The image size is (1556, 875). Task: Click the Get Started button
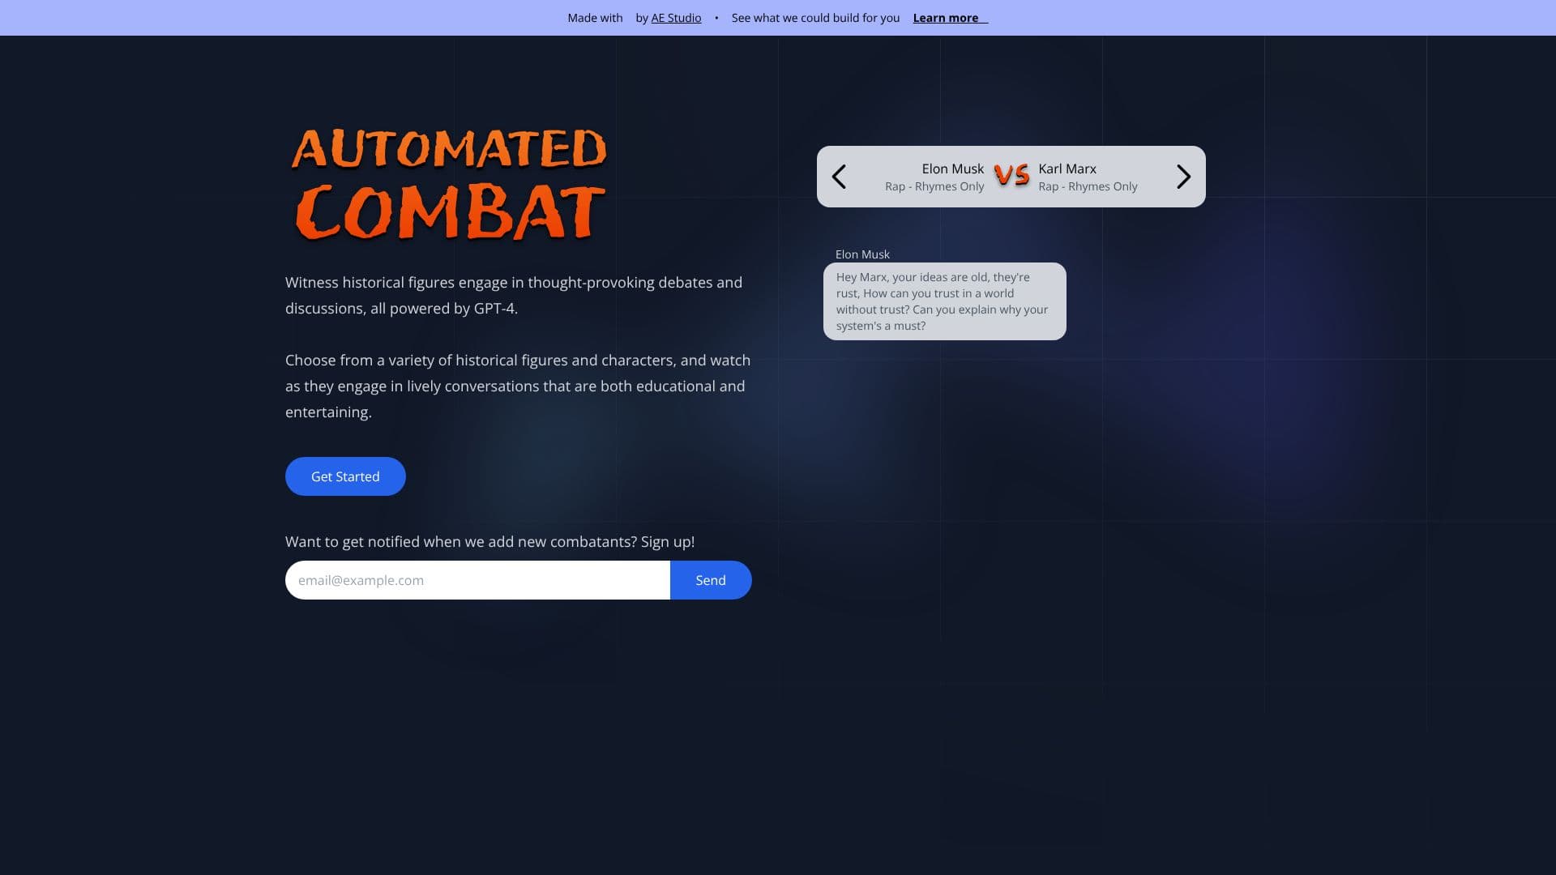point(345,476)
